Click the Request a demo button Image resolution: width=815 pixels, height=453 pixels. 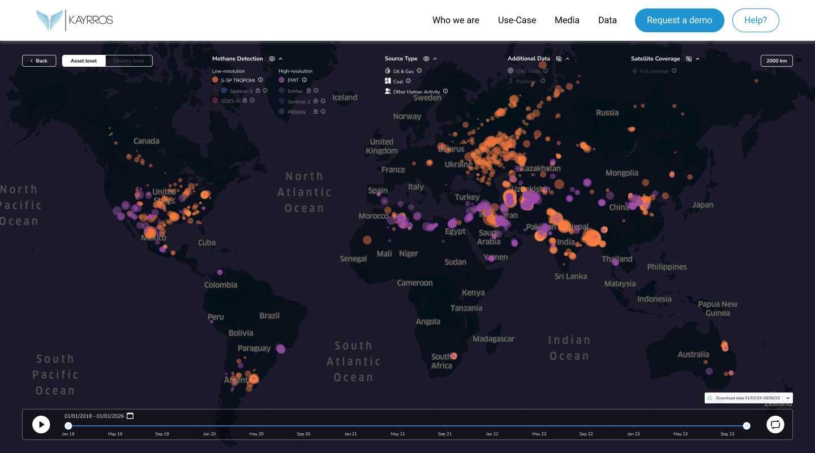click(679, 20)
